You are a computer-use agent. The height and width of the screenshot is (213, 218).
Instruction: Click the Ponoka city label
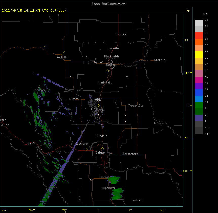121,34
